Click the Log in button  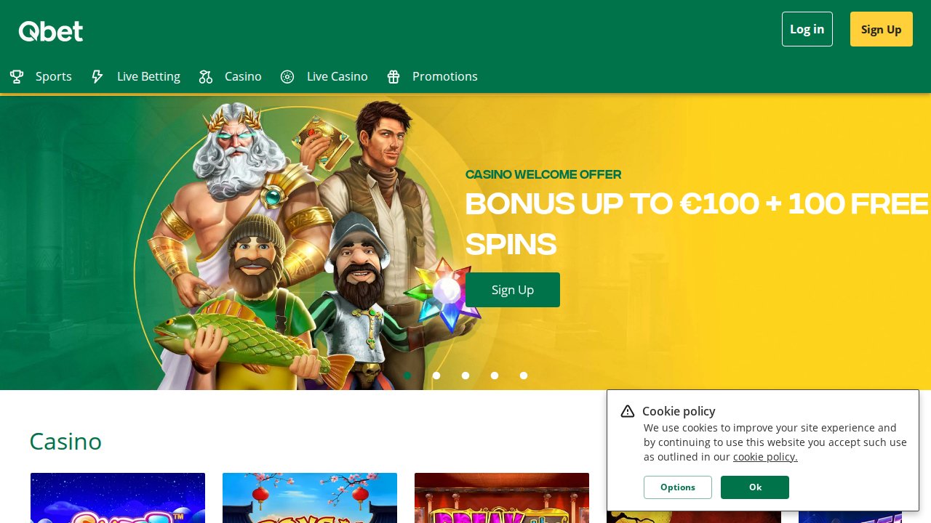coord(807,29)
